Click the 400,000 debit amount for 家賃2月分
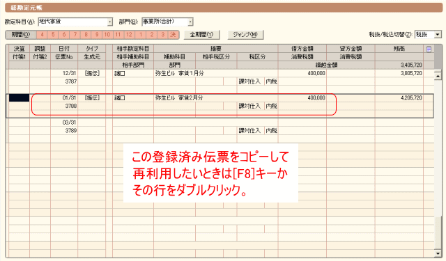The image size is (446, 261). point(316,98)
